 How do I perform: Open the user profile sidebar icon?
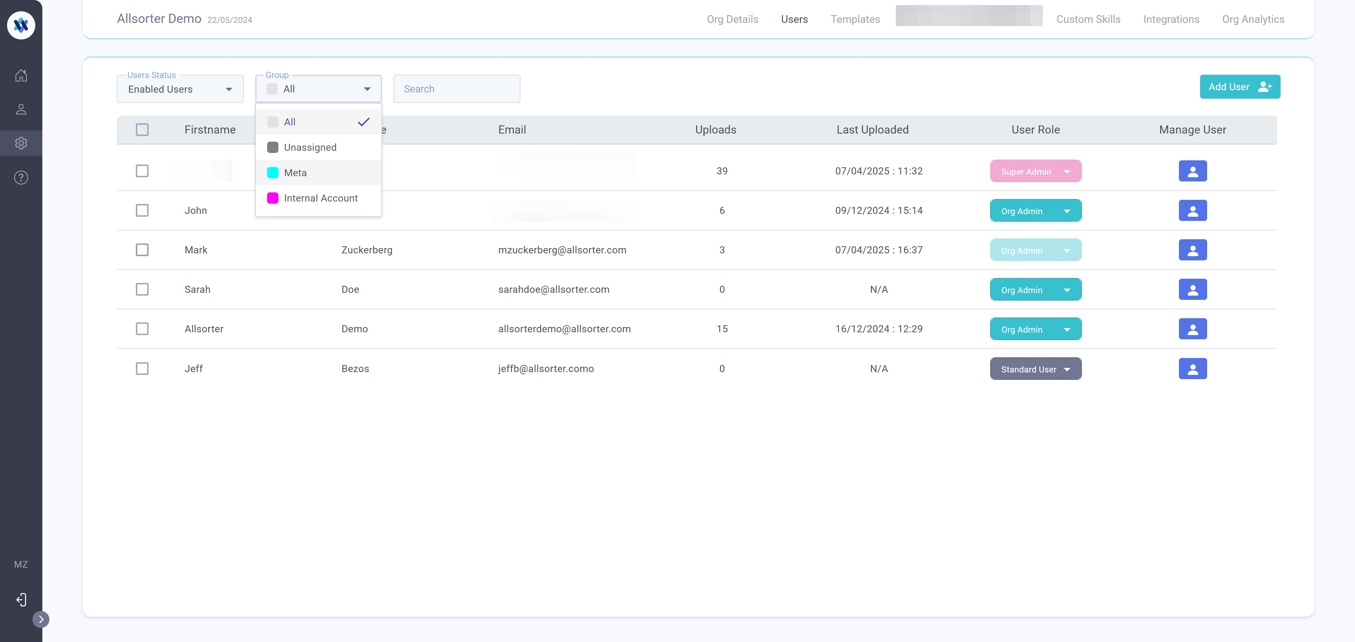tap(21, 109)
